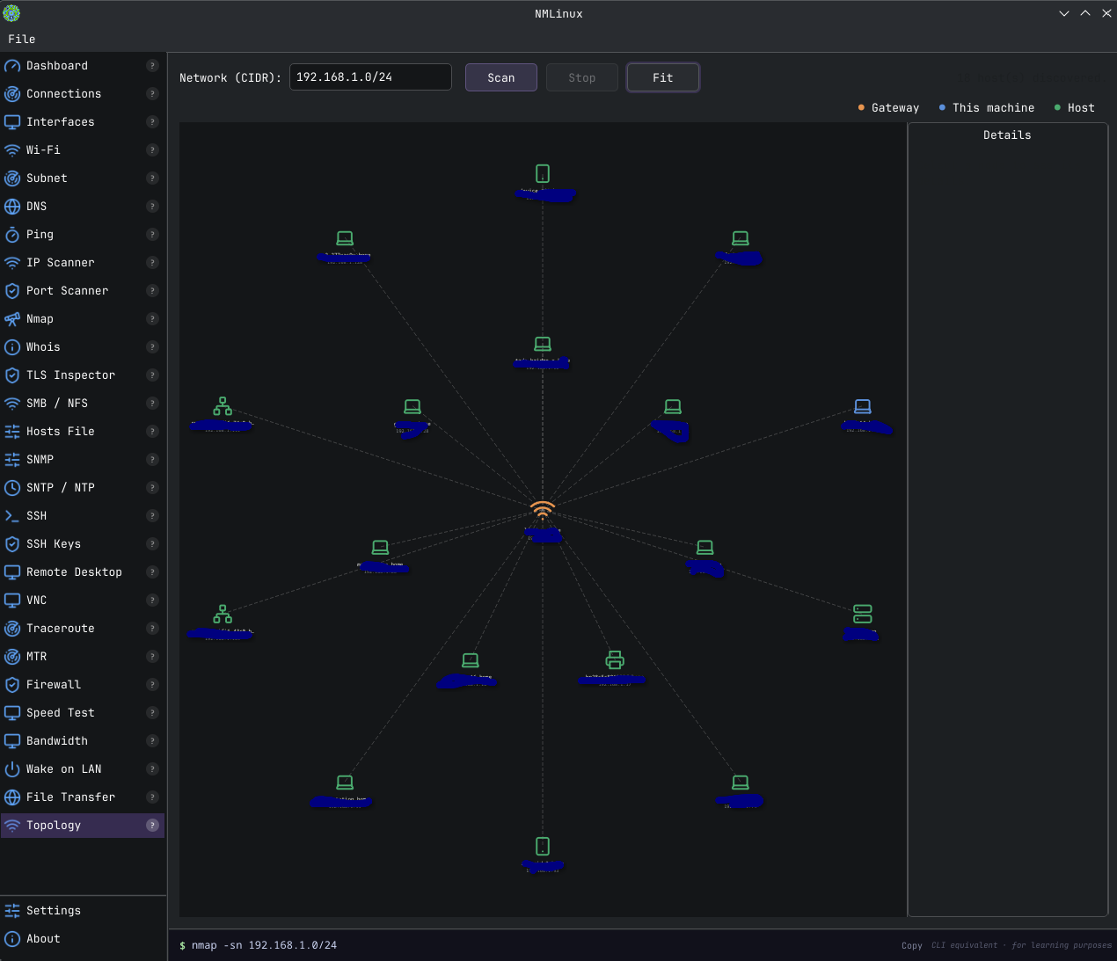The image size is (1117, 961).
Task: Open the Dashboard gauge icon
Action: 12,66
